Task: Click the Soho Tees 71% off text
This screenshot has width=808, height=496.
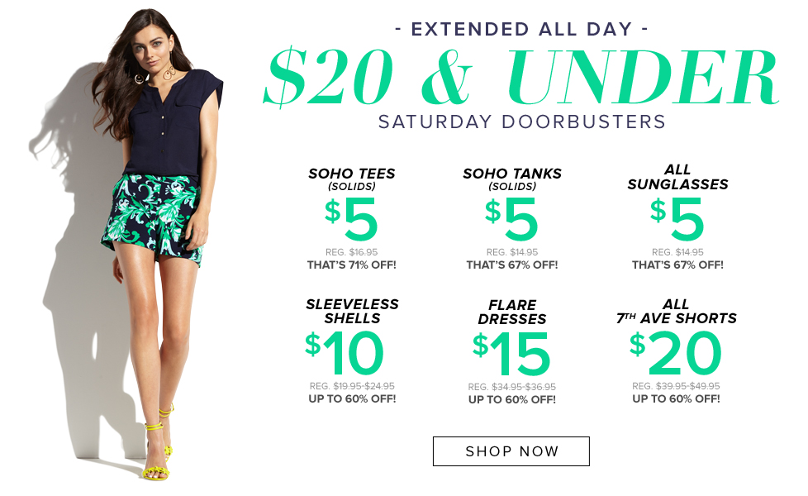Action: point(352,265)
